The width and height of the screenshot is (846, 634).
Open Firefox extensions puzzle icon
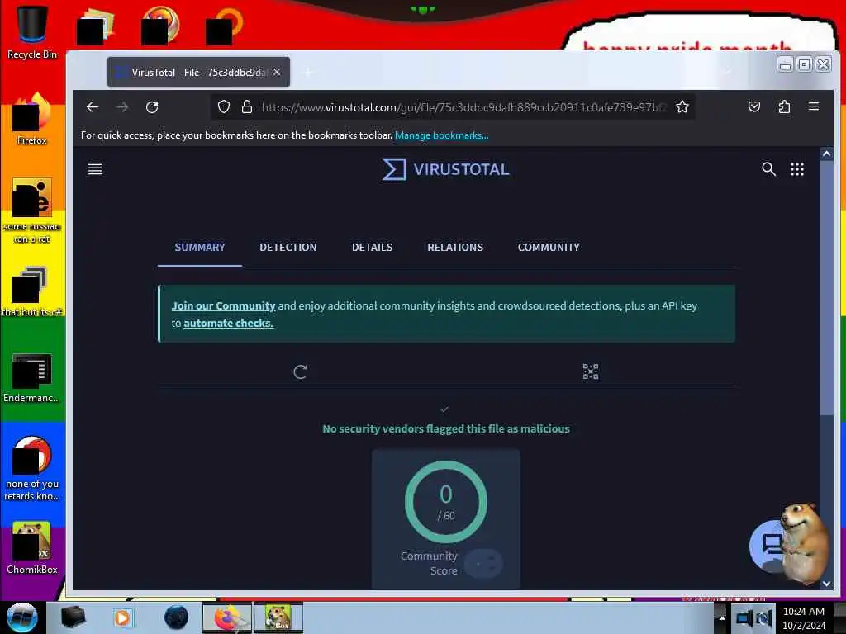click(x=784, y=106)
